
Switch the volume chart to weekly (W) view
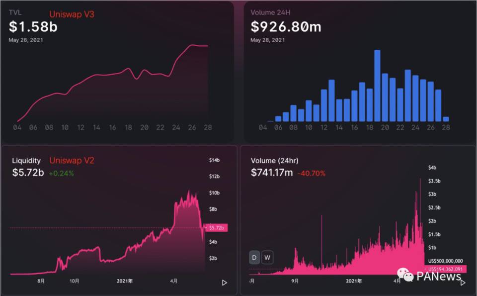point(267,257)
